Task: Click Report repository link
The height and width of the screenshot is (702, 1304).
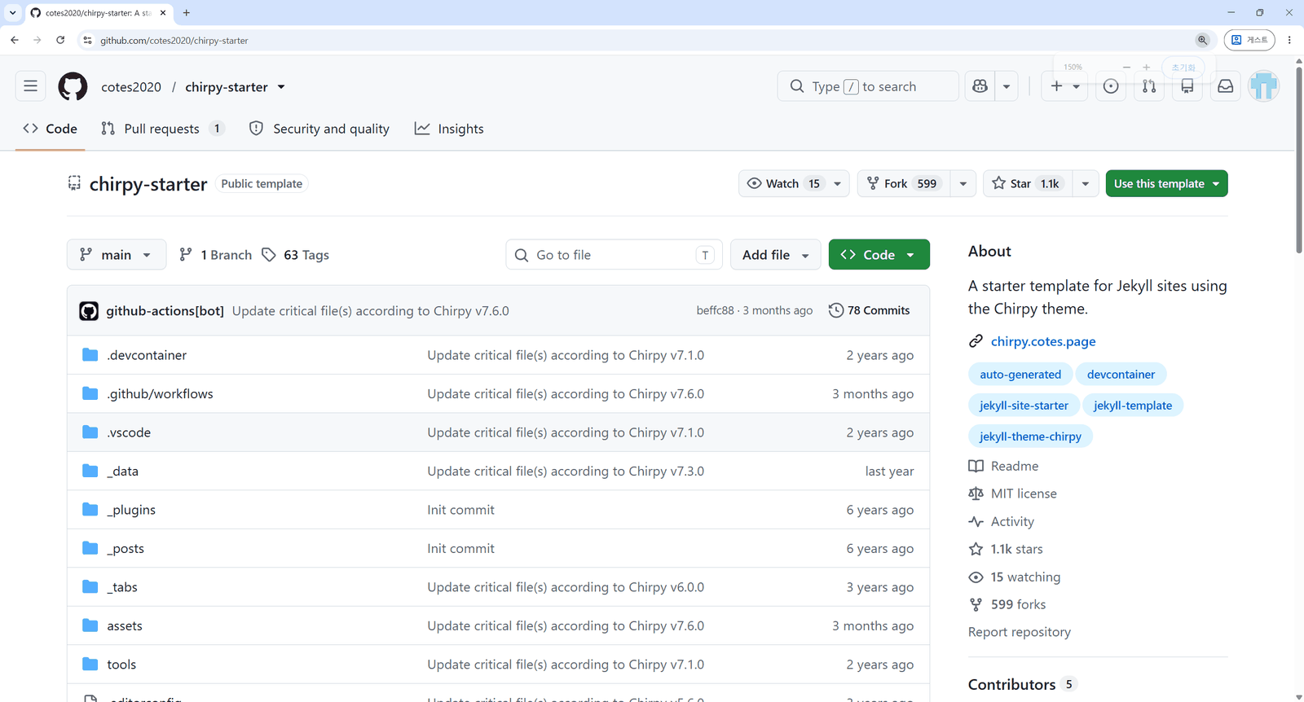Action: point(1020,632)
